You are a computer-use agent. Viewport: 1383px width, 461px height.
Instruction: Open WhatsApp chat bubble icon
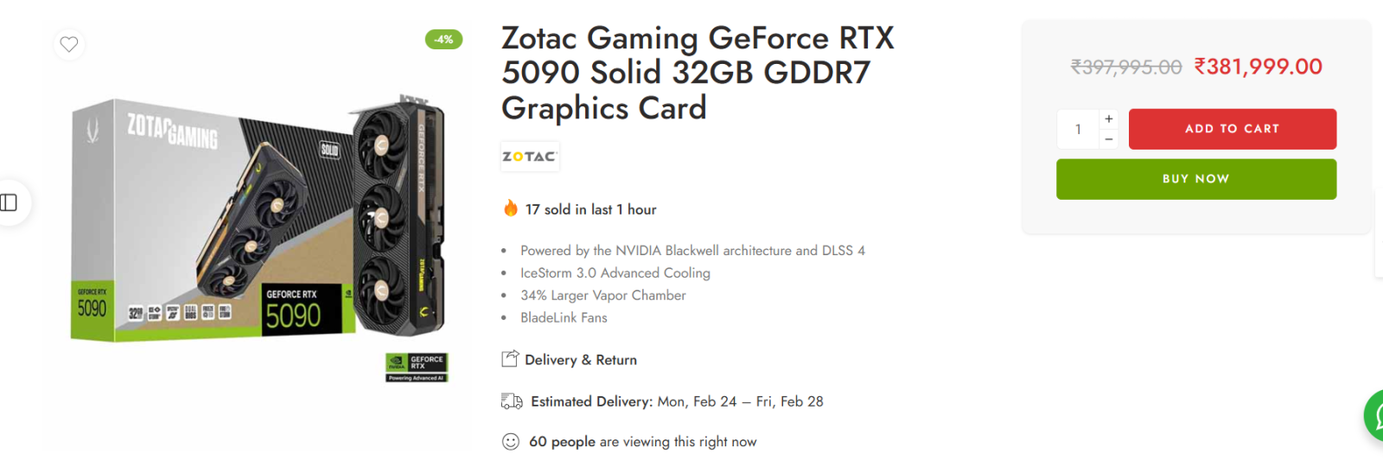tap(1374, 416)
